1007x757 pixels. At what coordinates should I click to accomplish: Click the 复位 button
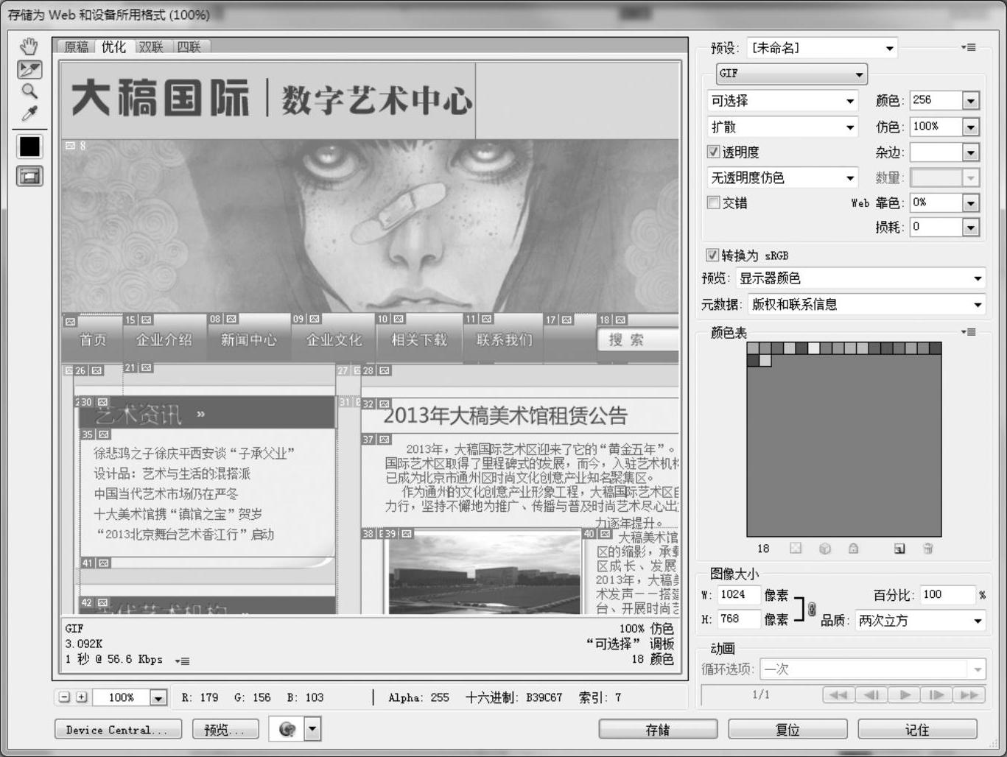click(x=787, y=729)
